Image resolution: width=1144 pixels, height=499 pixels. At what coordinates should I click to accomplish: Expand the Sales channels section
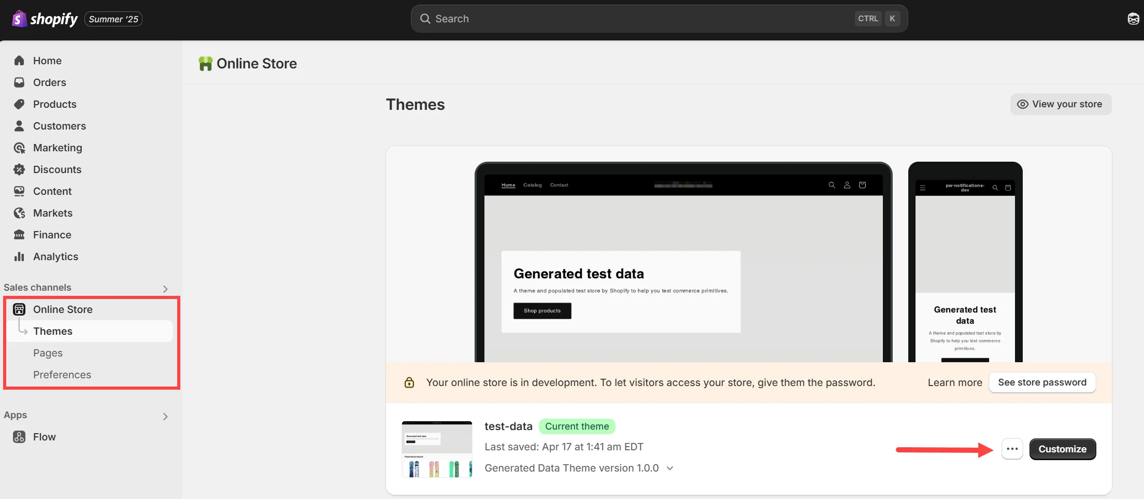(165, 289)
